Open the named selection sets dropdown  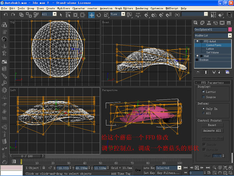206,14
